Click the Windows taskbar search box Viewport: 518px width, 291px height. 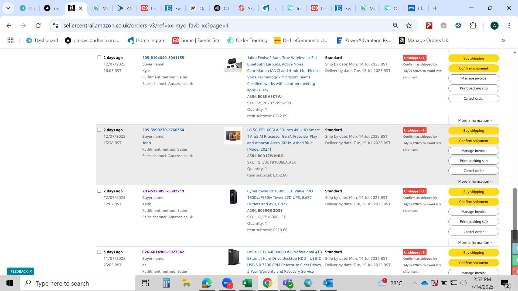click(x=78, y=283)
